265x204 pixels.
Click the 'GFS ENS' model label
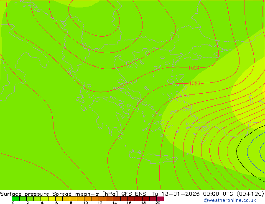pyautogui.click(x=134, y=194)
